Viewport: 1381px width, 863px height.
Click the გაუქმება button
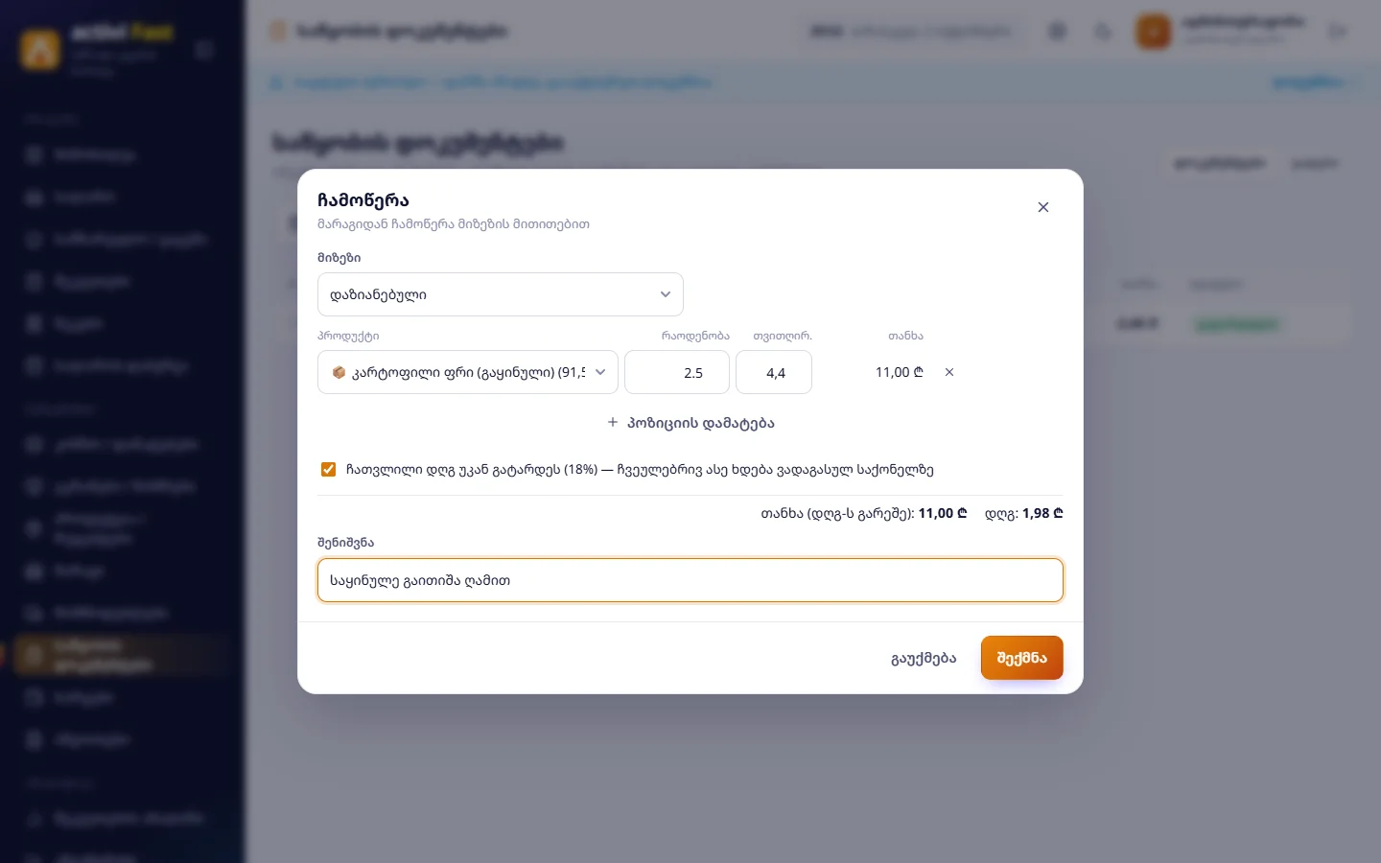pos(924,658)
